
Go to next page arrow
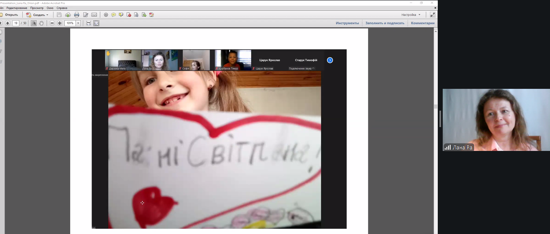click(7, 23)
